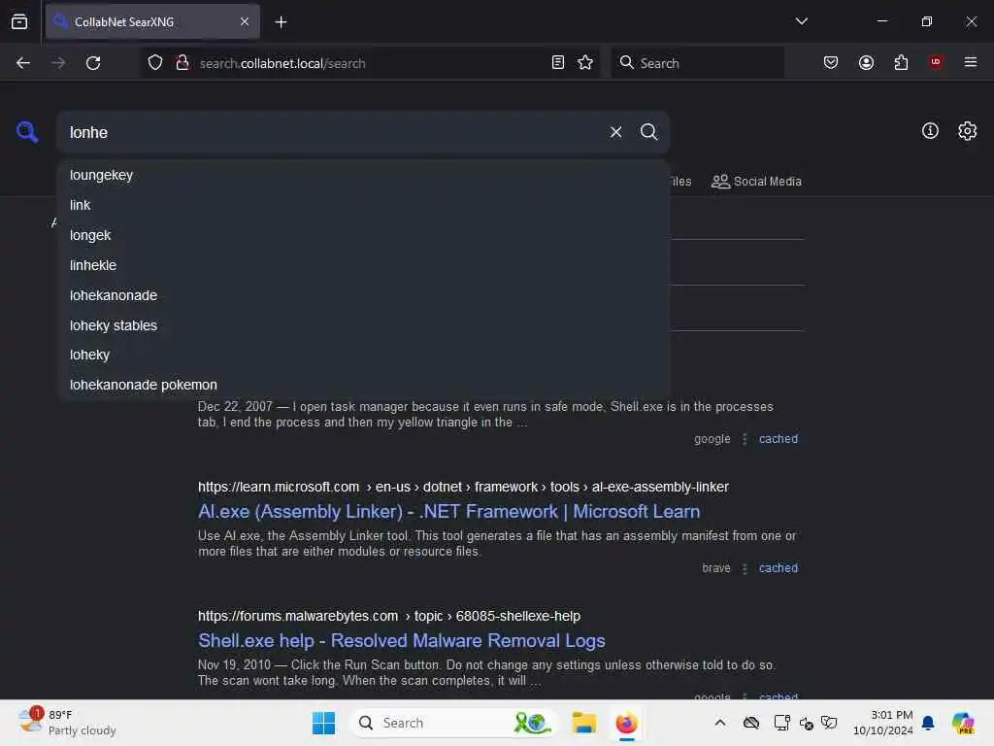Click the Firefox toolbar Search field

(x=697, y=63)
